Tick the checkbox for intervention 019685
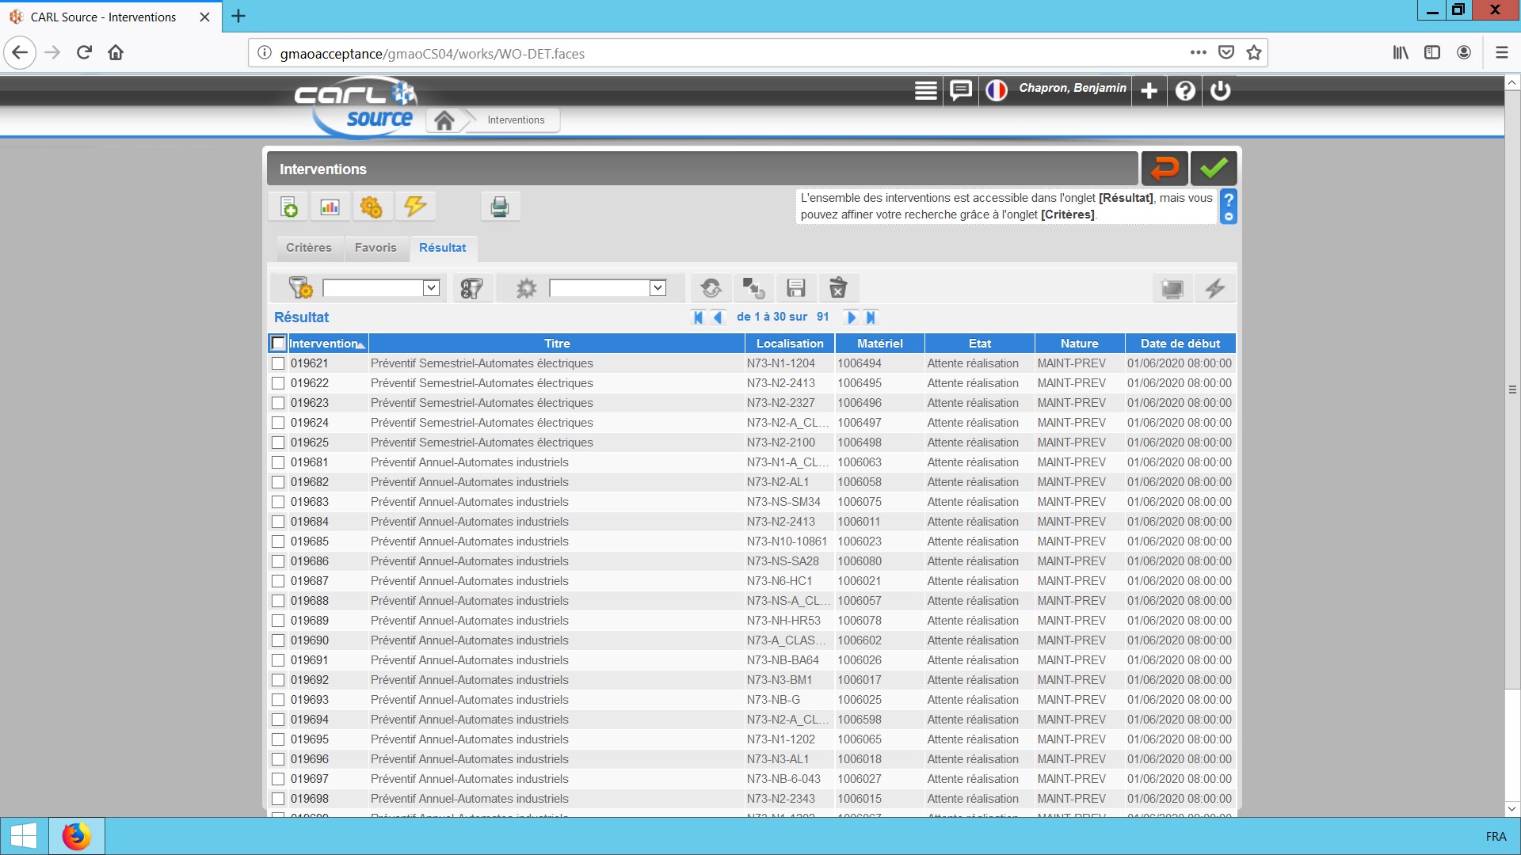The height and width of the screenshot is (855, 1521). [278, 541]
